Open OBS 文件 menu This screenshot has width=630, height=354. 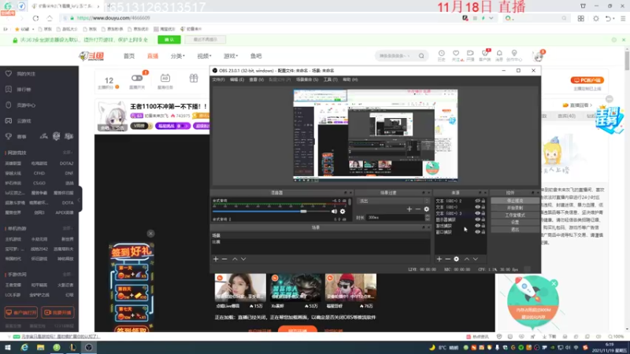[218, 80]
